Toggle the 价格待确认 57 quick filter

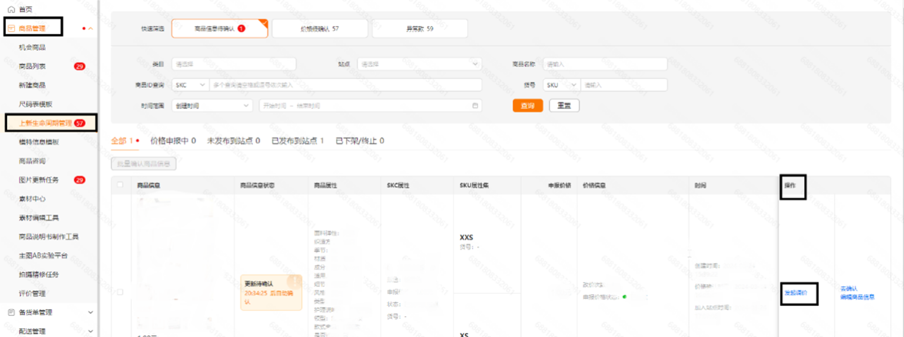coord(320,29)
